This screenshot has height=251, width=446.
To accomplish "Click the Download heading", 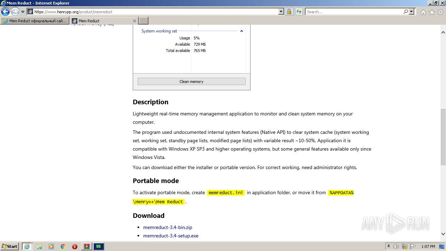I will coord(148,215).
